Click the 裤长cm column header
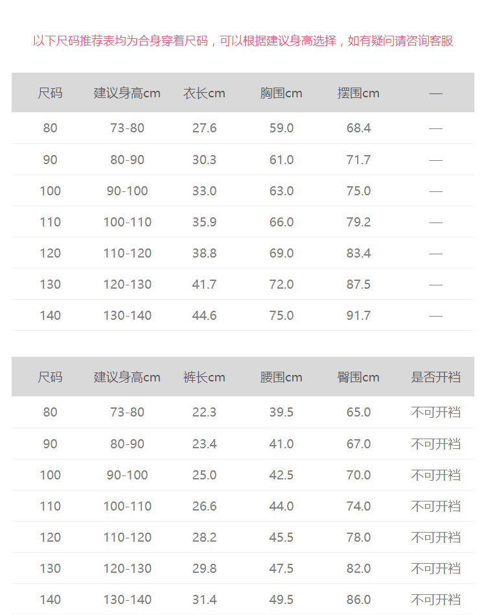This screenshot has height=615, width=486. click(x=204, y=378)
